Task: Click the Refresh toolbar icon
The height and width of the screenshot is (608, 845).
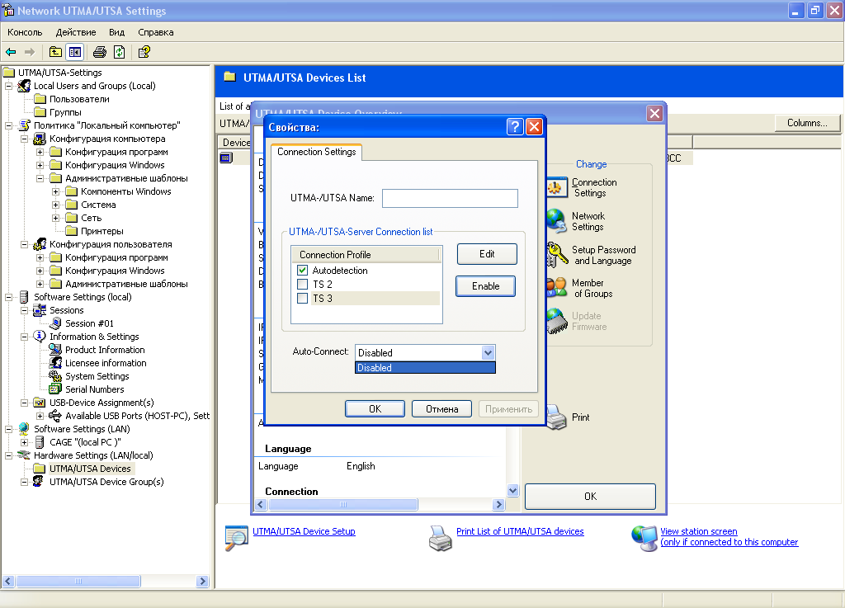Action: click(x=119, y=52)
